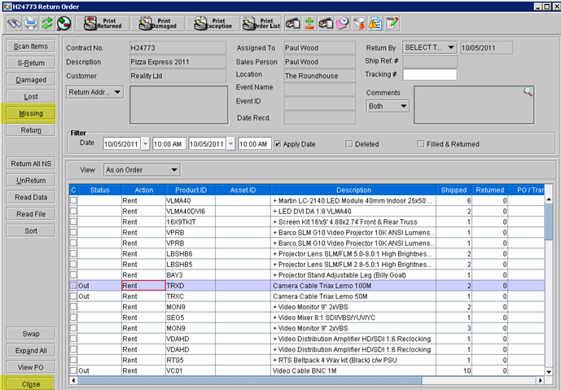Expand the Return By dropdown

[x=429, y=47]
